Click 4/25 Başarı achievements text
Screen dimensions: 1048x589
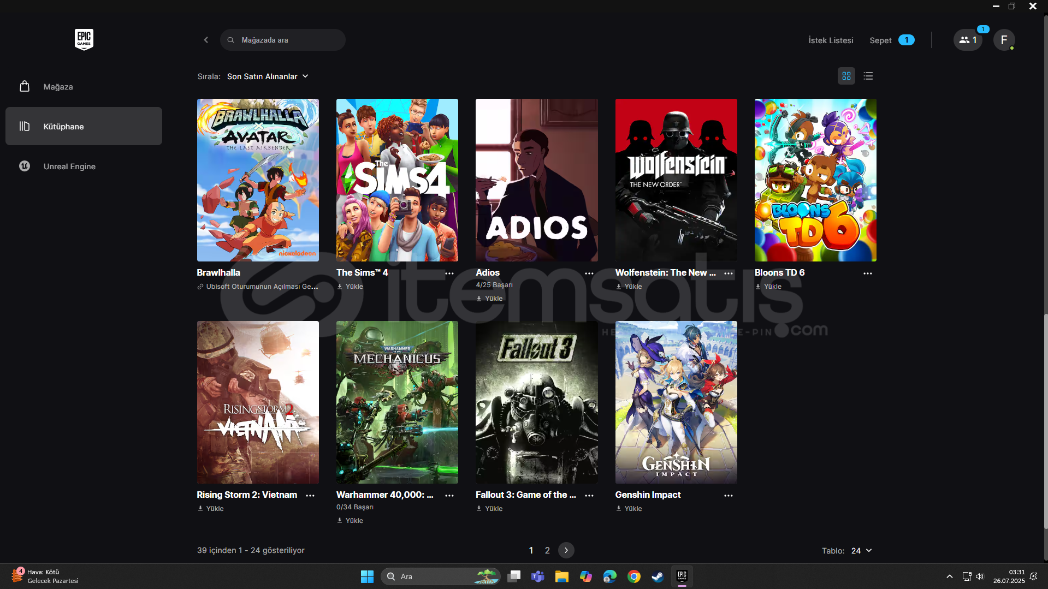494,285
